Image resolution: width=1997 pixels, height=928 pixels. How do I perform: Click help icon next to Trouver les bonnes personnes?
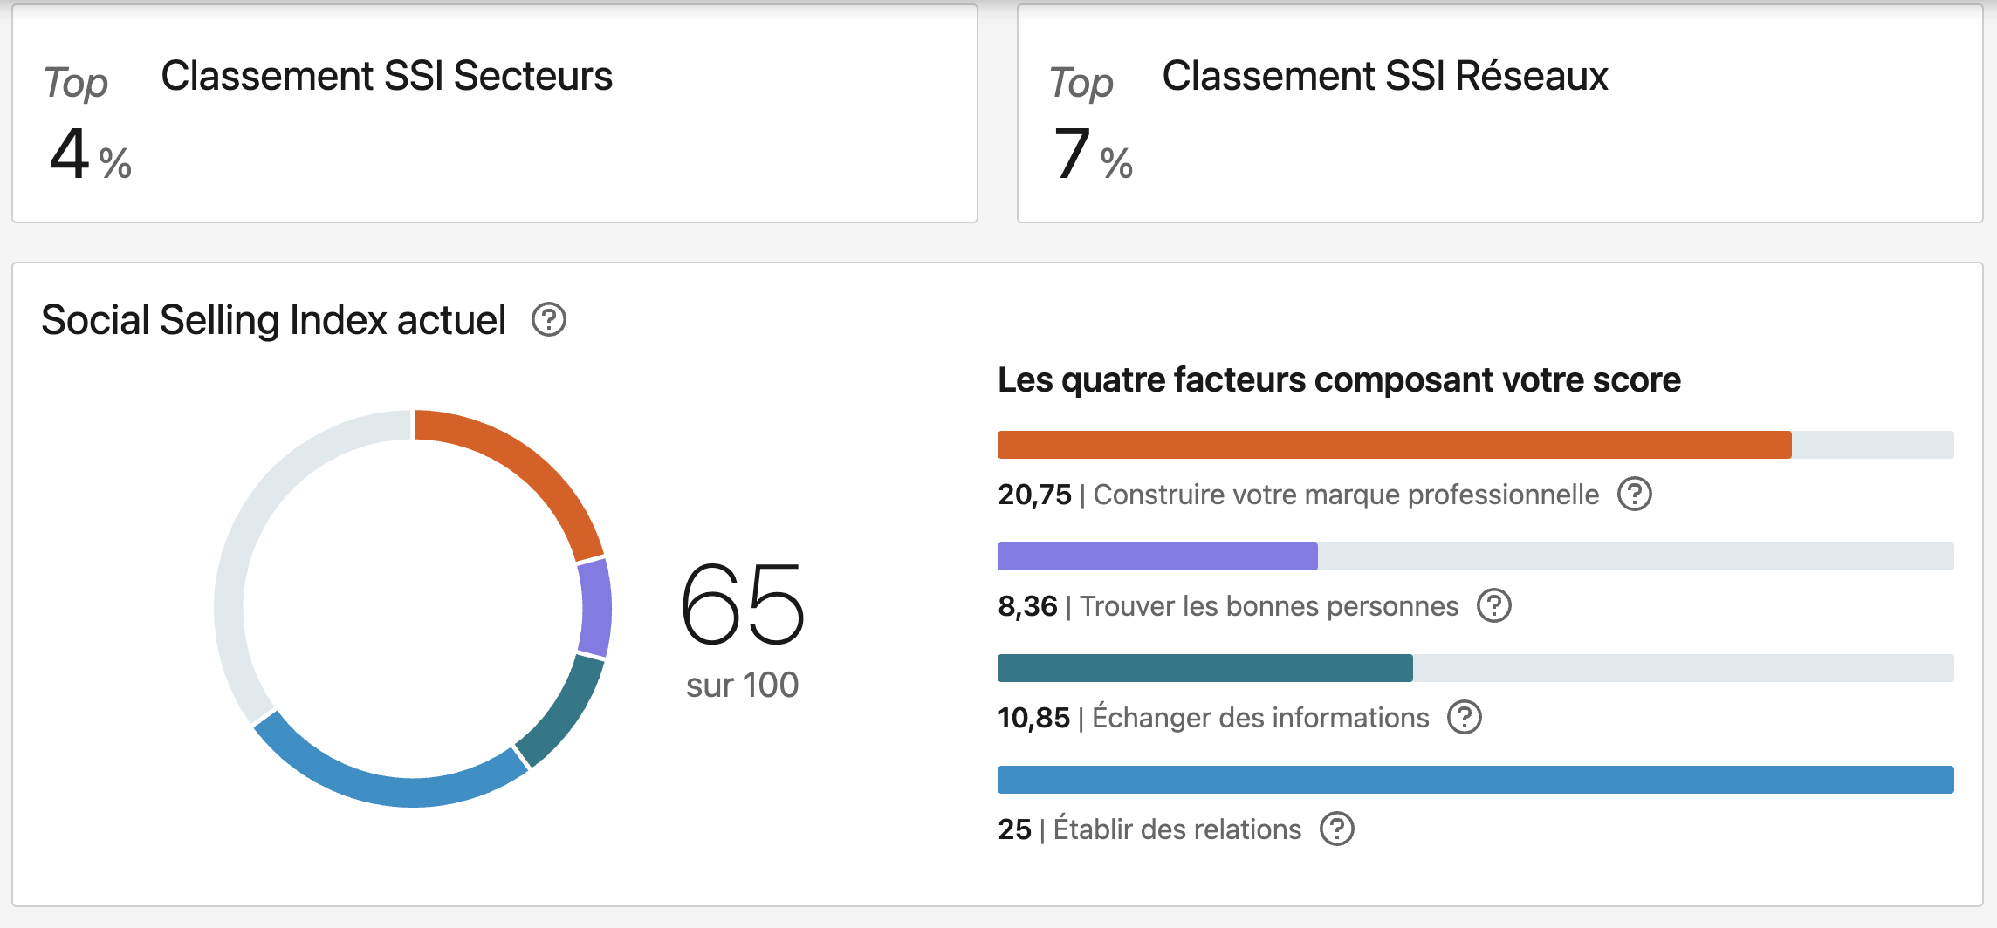[x=1493, y=606]
